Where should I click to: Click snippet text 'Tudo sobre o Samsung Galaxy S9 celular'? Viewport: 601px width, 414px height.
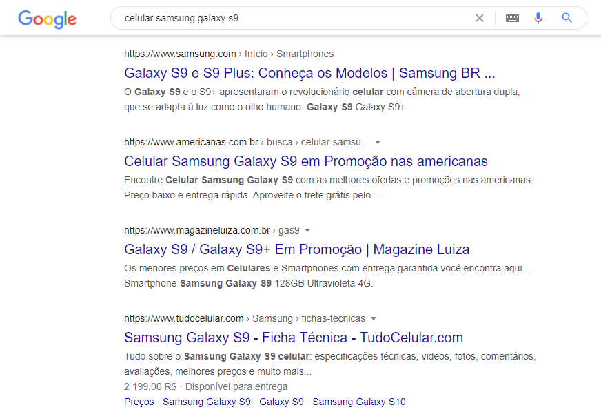click(x=216, y=356)
